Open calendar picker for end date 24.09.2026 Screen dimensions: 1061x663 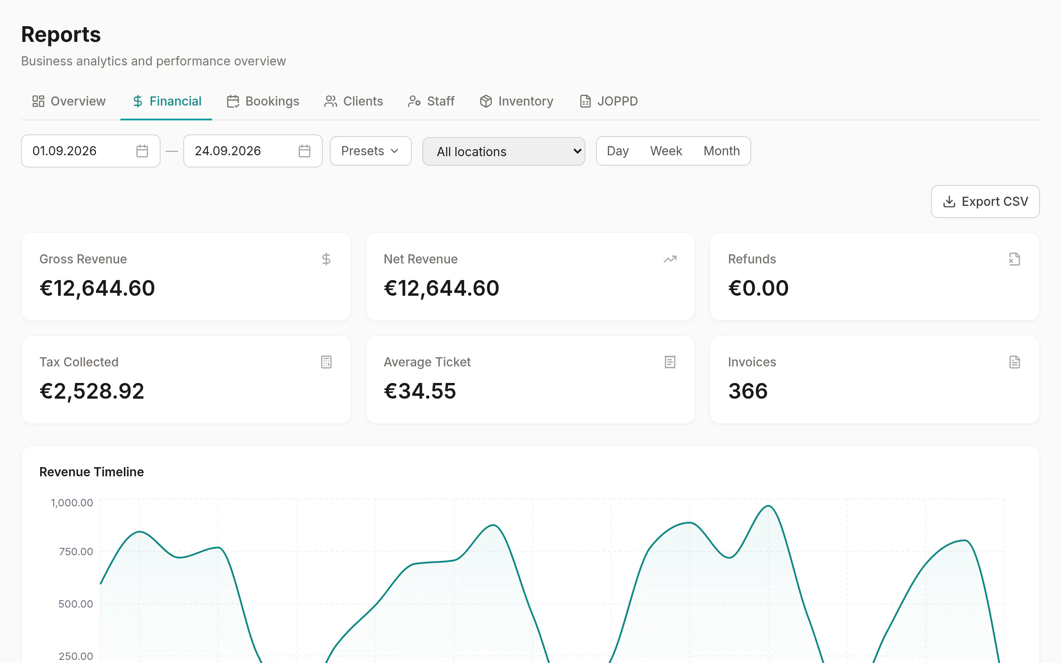click(x=304, y=151)
